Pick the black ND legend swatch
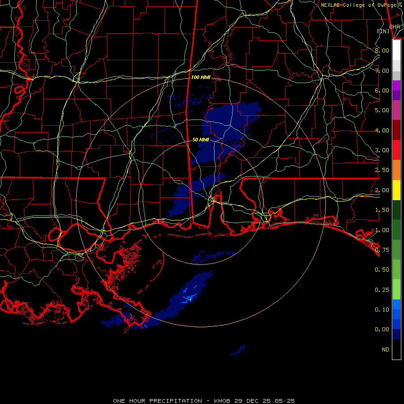Screen dimensions: 404x404 [x=396, y=349]
